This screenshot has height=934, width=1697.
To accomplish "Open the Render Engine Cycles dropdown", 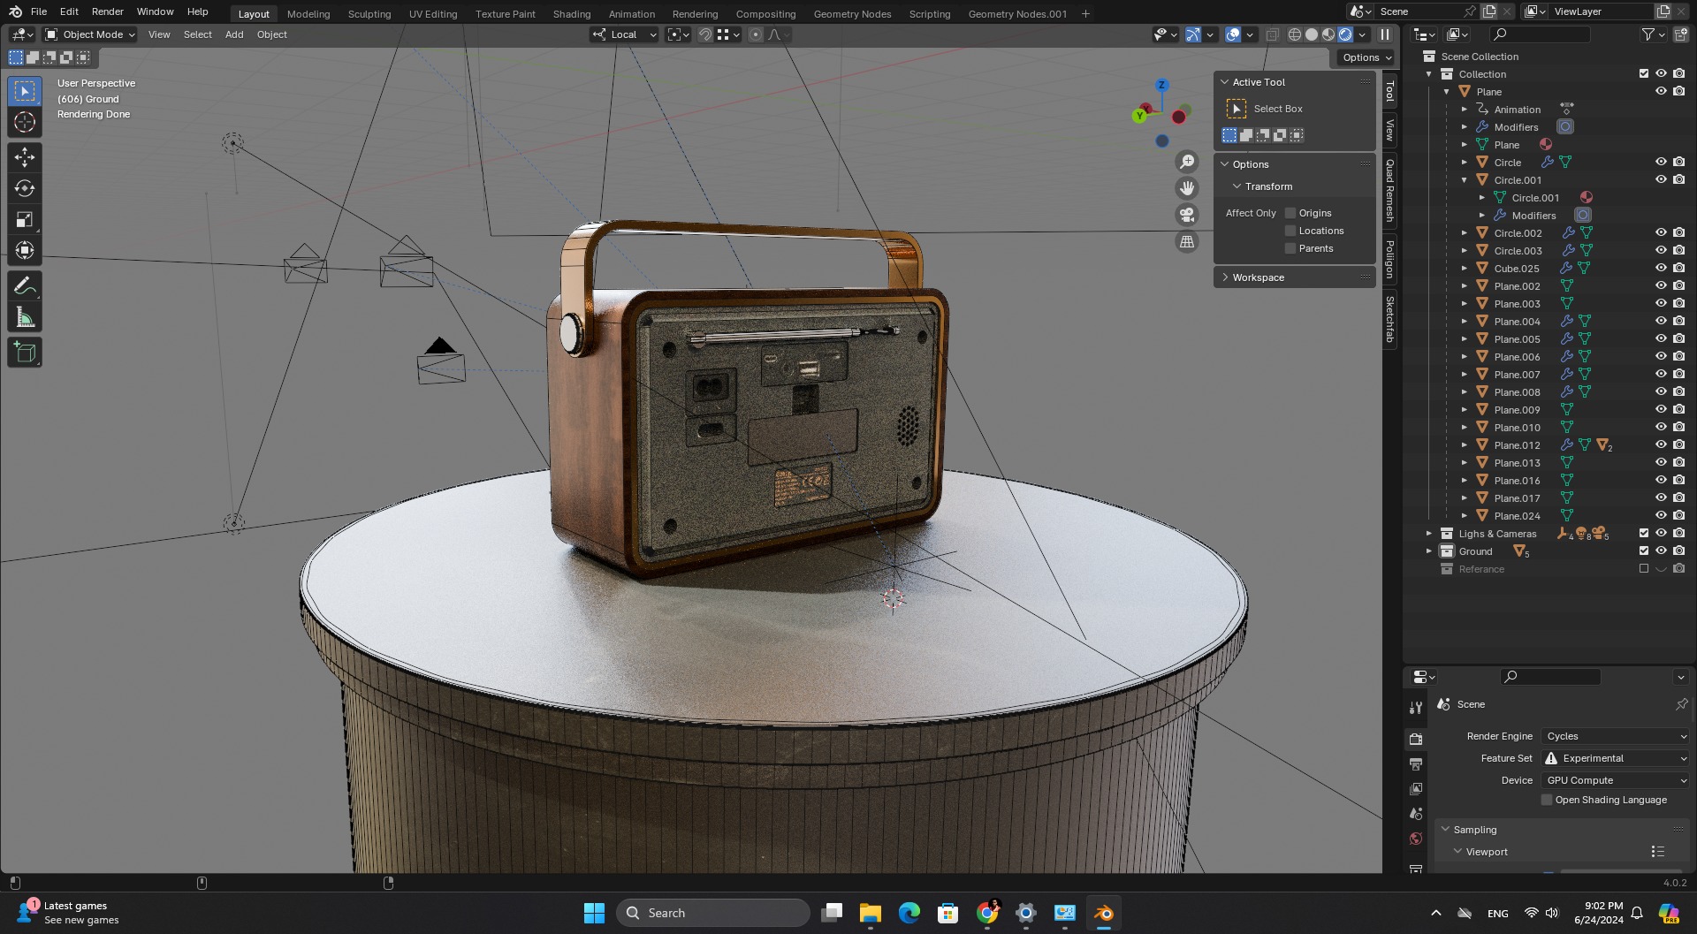I will tap(1616, 736).
